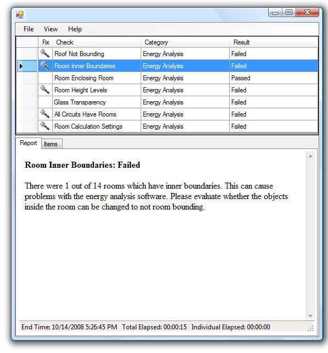
Task: Select the All Circuits Have Rooms check
Action: 97,114
